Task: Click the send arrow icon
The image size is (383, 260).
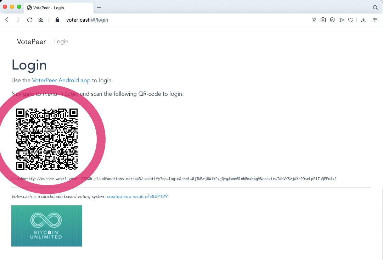Action: [342, 20]
